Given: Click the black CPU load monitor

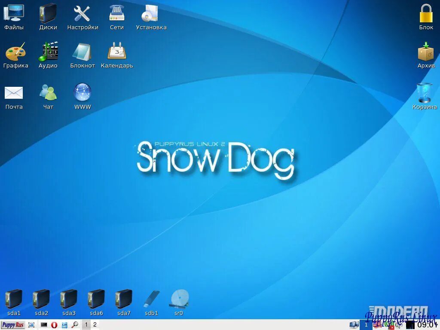Looking at the screenshot, I should (x=410, y=325).
